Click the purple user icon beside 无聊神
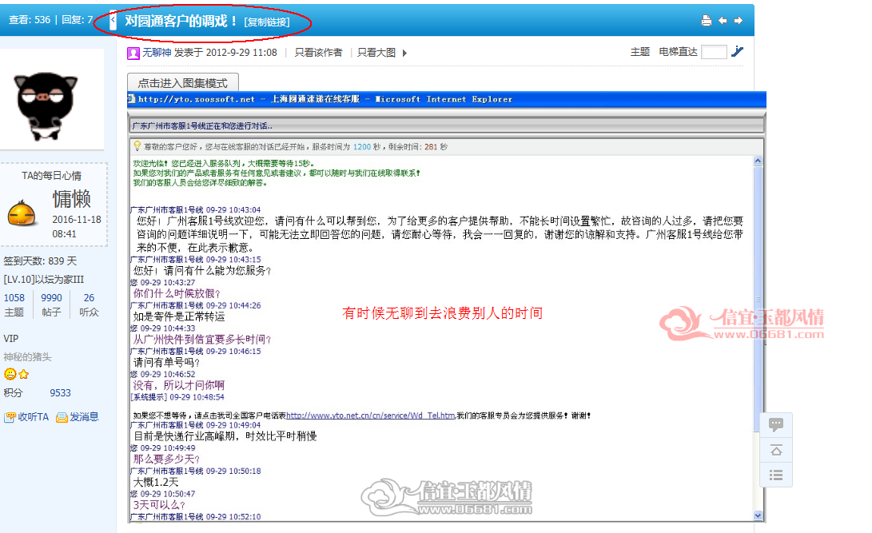Image resolution: width=872 pixels, height=533 pixels. click(x=133, y=53)
